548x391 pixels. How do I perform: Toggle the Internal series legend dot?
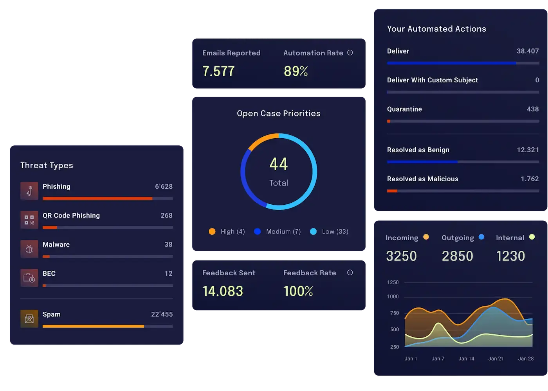pyautogui.click(x=532, y=237)
